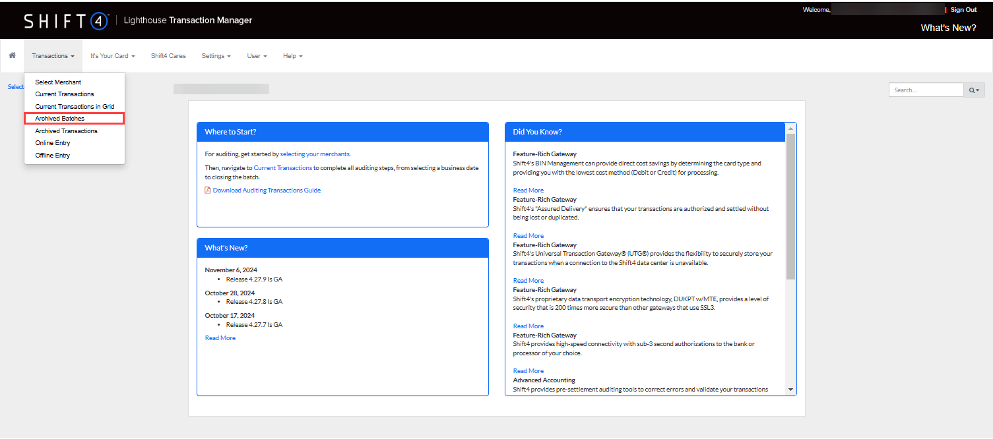The height and width of the screenshot is (439, 993).
Task: Open the User dropdown menu
Action: tap(257, 56)
